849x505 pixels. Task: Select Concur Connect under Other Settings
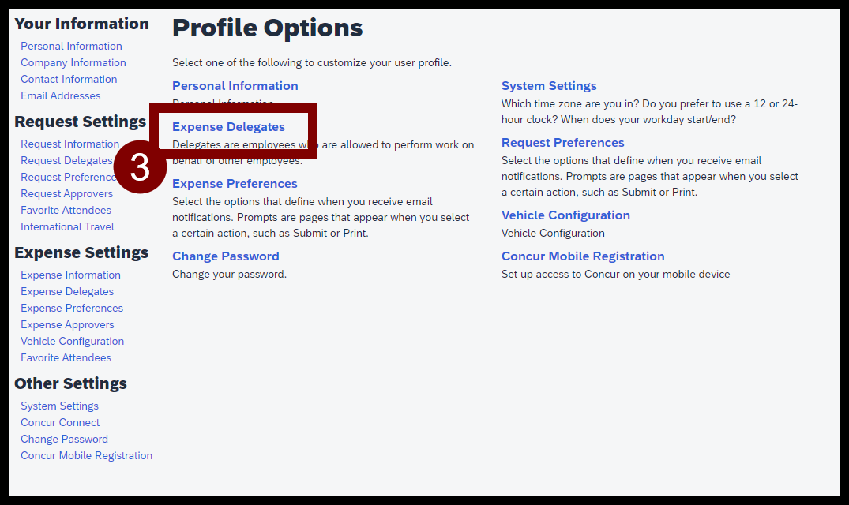[x=60, y=422]
